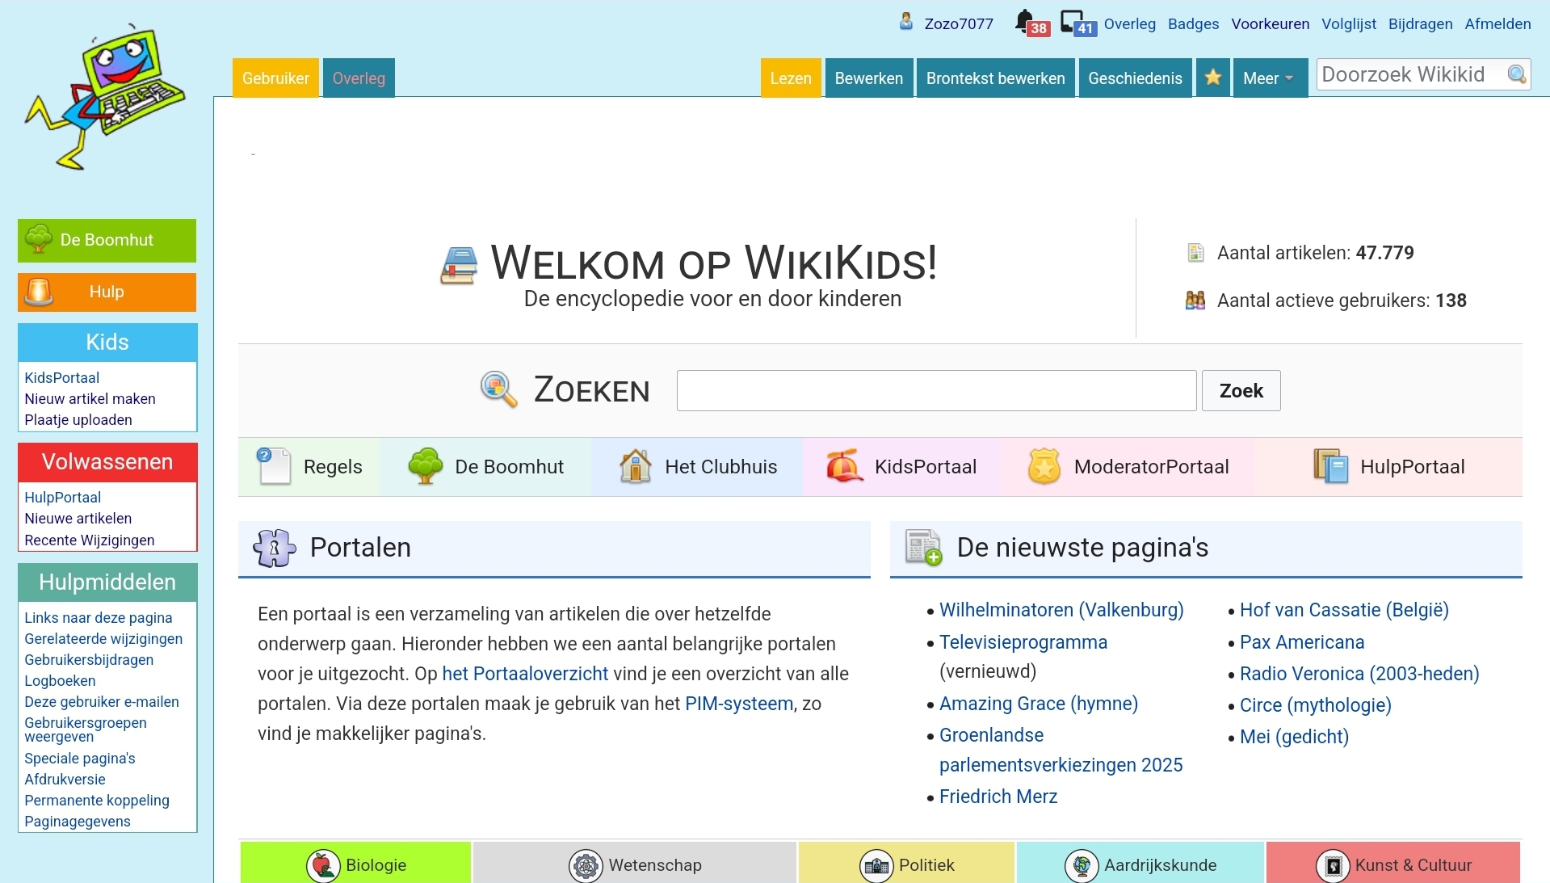Click the puzzle piece icon beside Portalen
Viewport: 1550px width, 883px height.
[275, 548]
